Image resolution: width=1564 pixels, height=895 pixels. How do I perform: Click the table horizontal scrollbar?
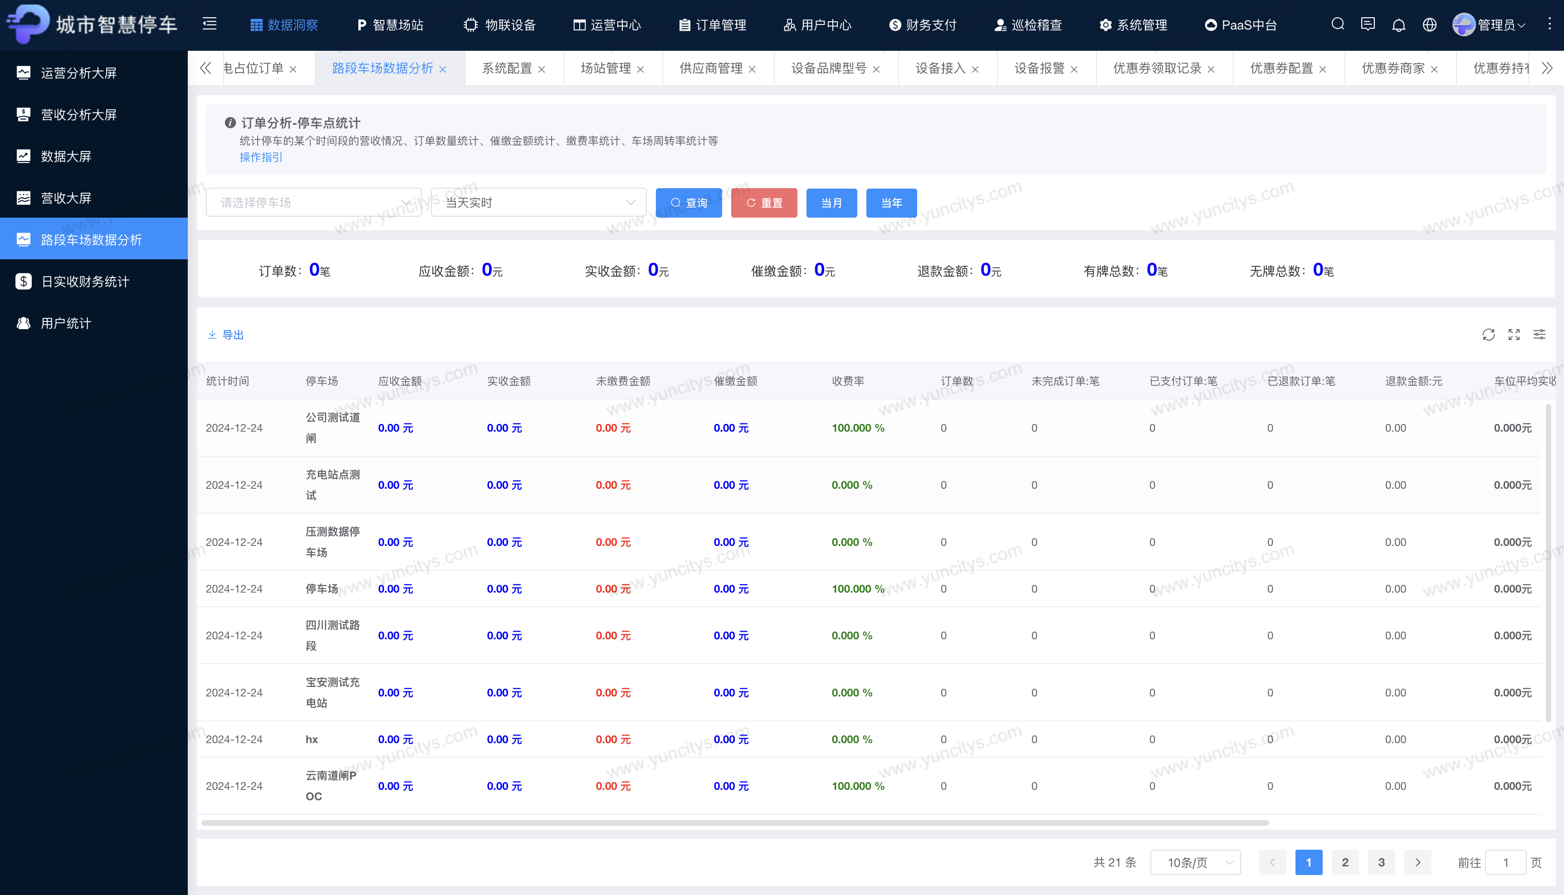[x=735, y=822]
